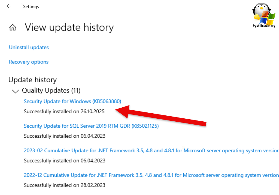Open SQL Server 2019 RTM GDR KB5021125 update
This screenshot has height=195, width=279.
[x=91, y=126]
